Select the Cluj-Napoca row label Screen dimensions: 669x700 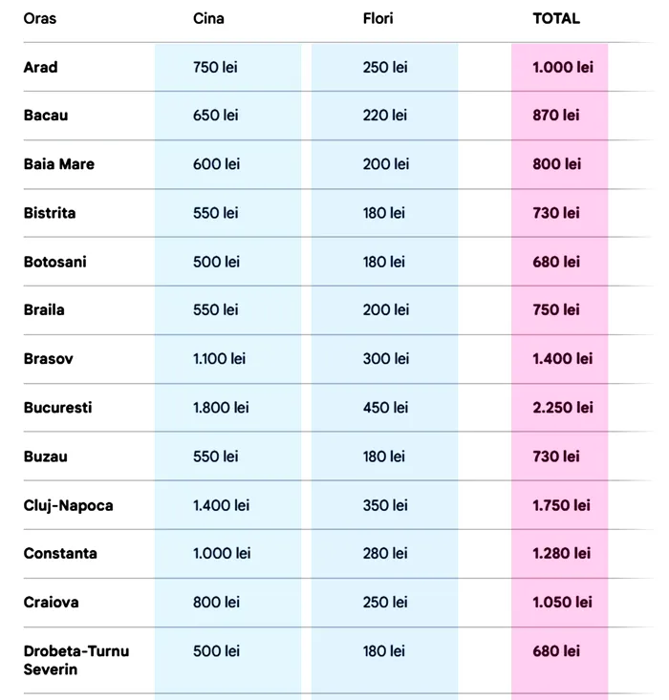pyautogui.click(x=69, y=505)
